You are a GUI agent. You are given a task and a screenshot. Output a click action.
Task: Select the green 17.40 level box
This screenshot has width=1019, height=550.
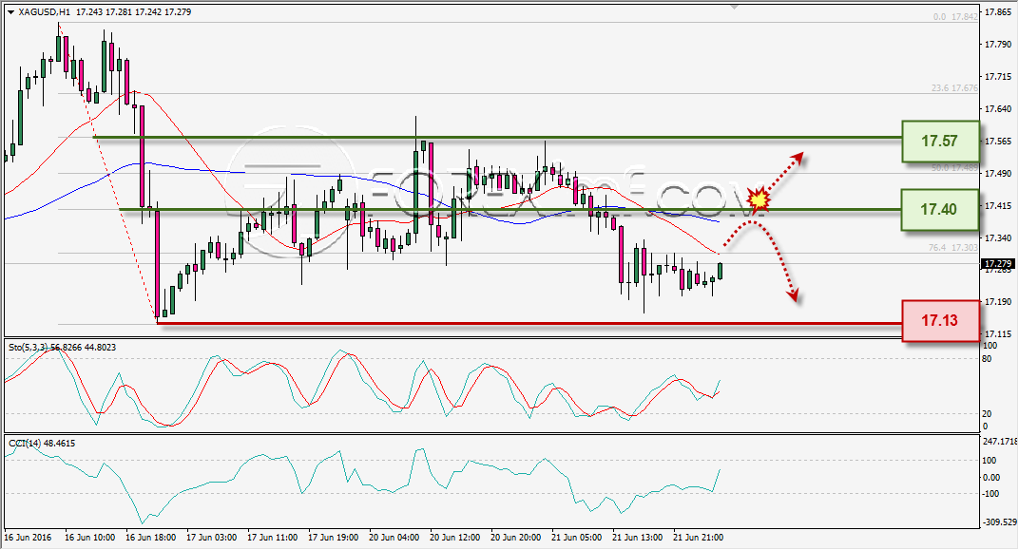pyautogui.click(x=939, y=210)
